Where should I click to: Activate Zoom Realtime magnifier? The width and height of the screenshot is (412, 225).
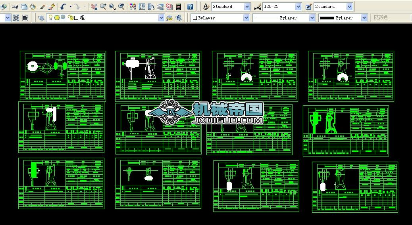tap(103, 7)
